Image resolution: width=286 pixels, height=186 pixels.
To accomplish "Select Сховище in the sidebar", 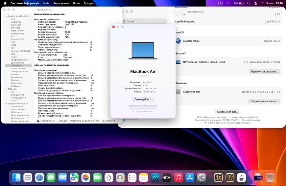I will click(16, 86).
